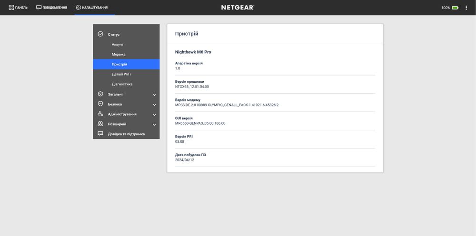Click the dashboard grid icon
The height and width of the screenshot is (236, 476).
click(x=11, y=8)
